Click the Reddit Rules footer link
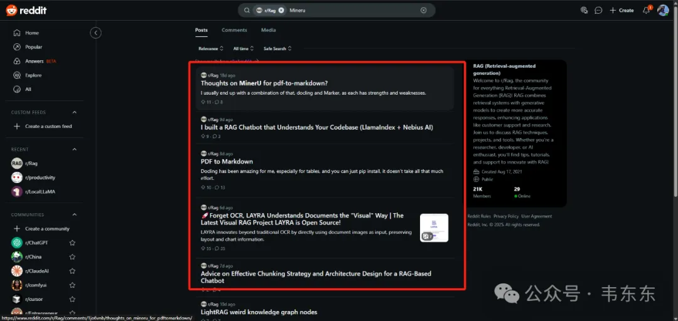 (x=478, y=216)
